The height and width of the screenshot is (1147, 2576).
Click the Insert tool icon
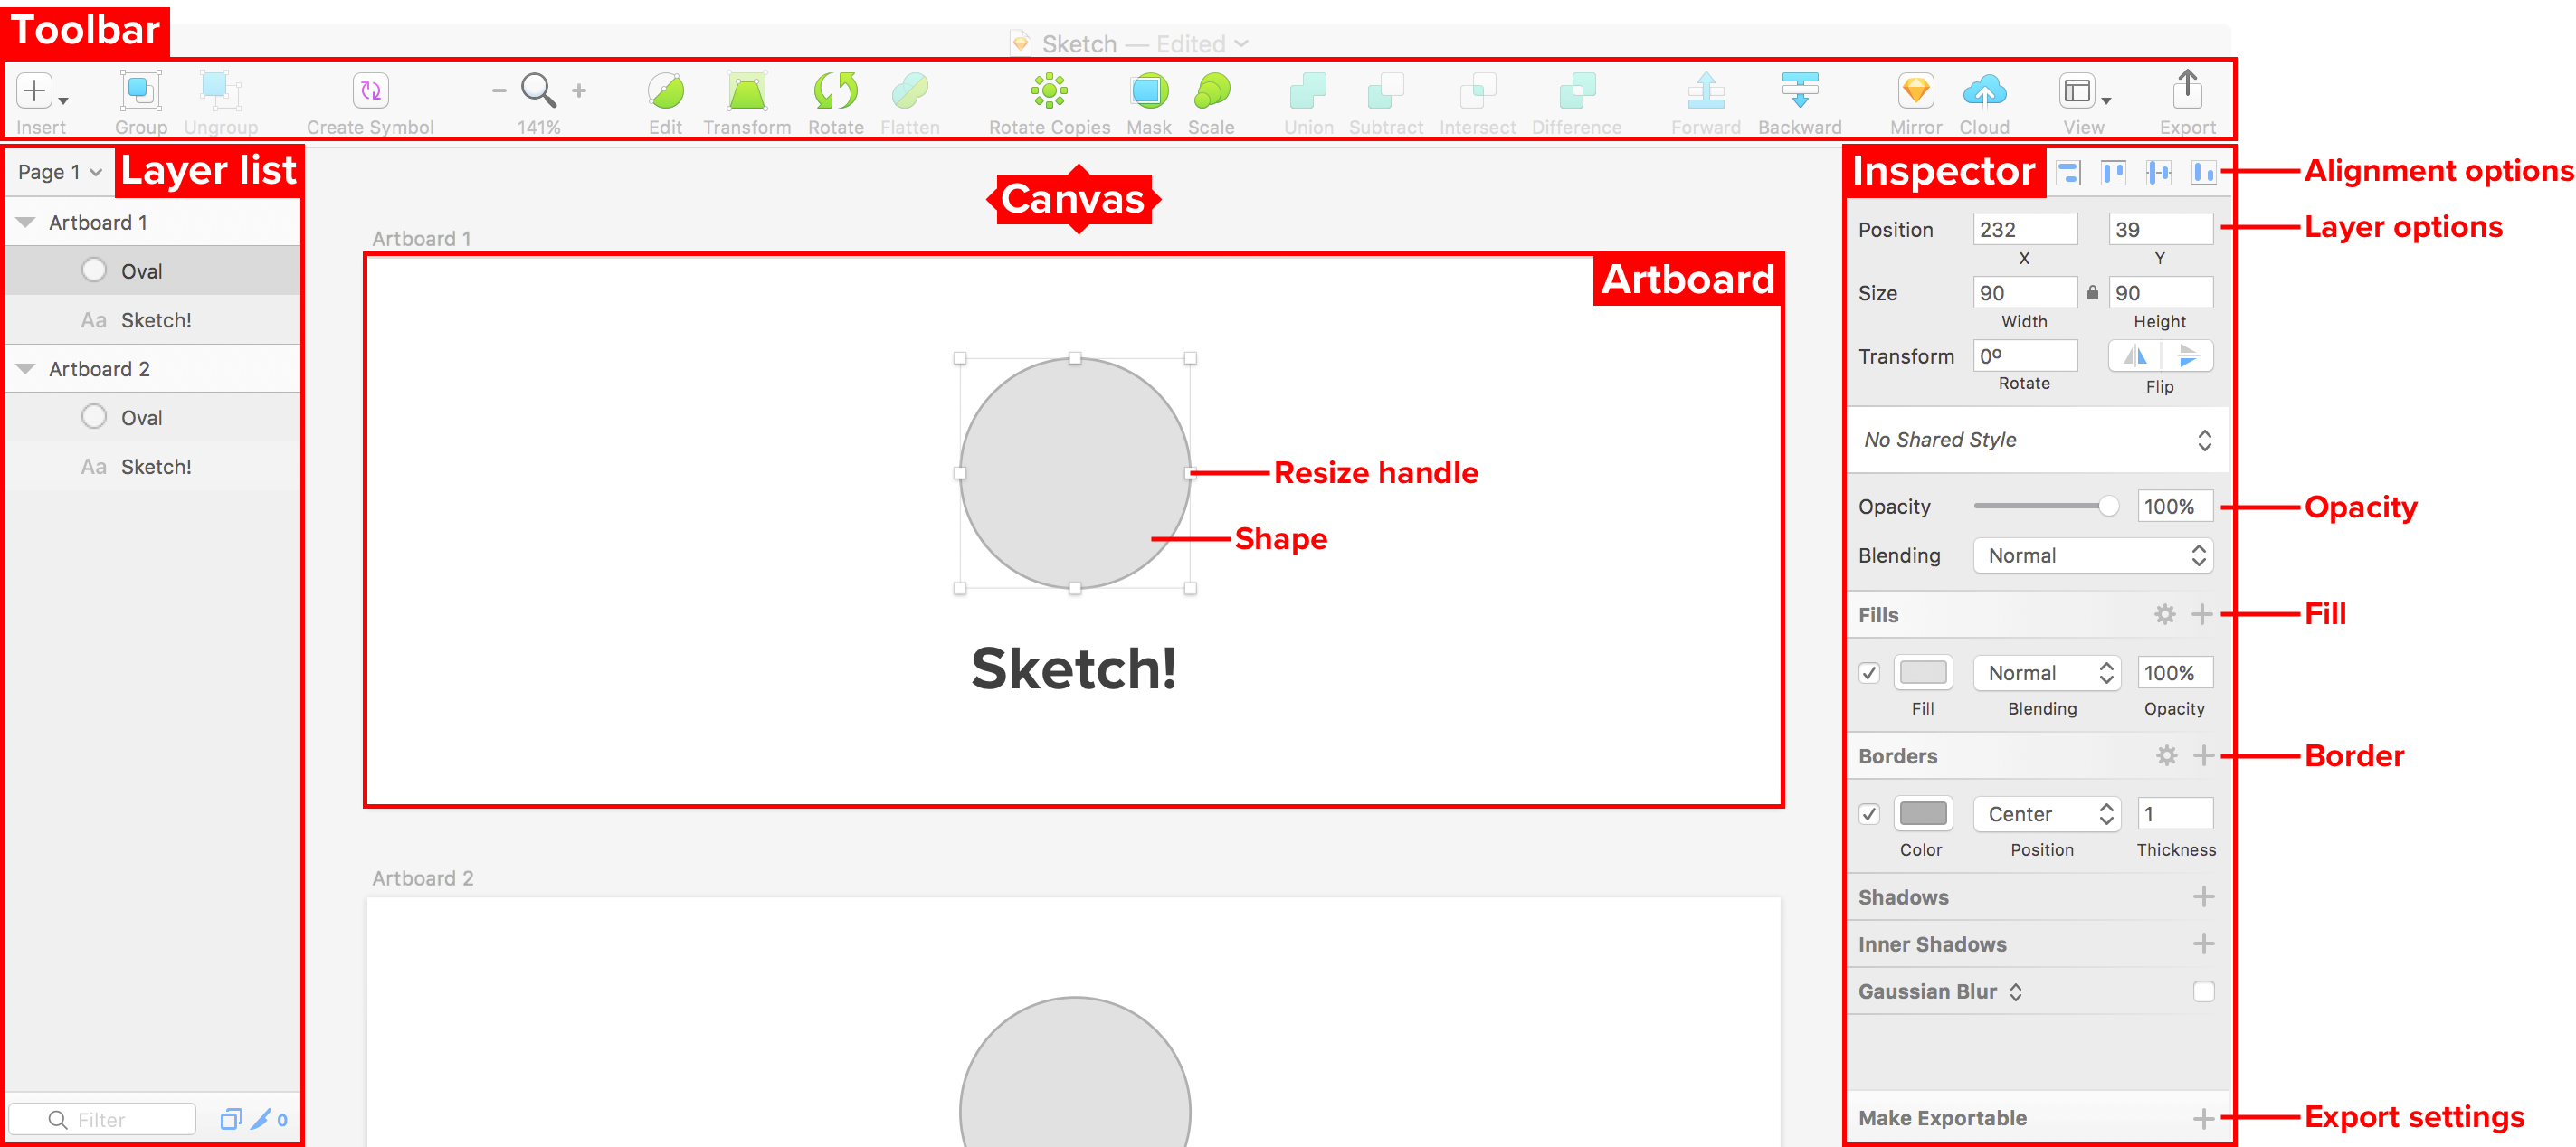[36, 91]
